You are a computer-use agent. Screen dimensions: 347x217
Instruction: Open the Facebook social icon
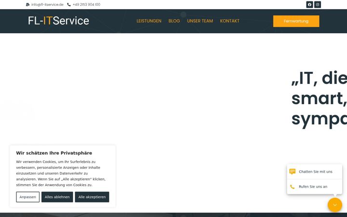click(x=309, y=4)
